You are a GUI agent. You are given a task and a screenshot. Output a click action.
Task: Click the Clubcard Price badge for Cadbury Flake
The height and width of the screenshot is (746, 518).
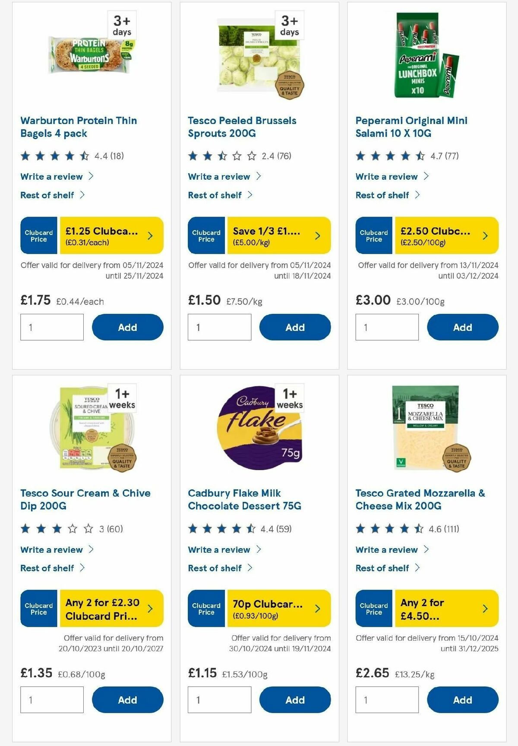206,608
